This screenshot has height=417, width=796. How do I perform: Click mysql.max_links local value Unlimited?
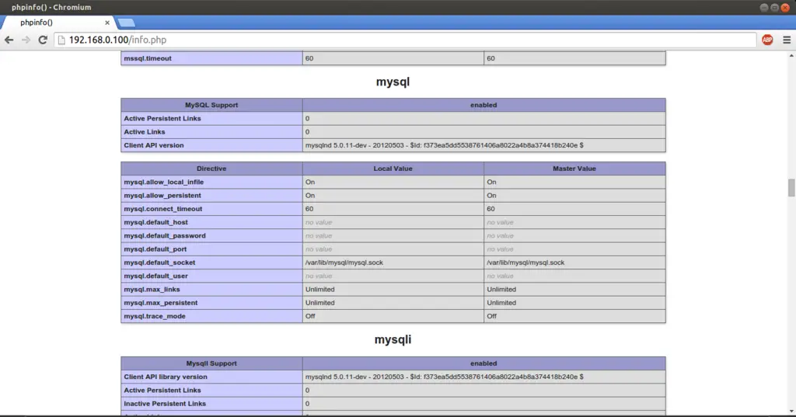click(319, 289)
